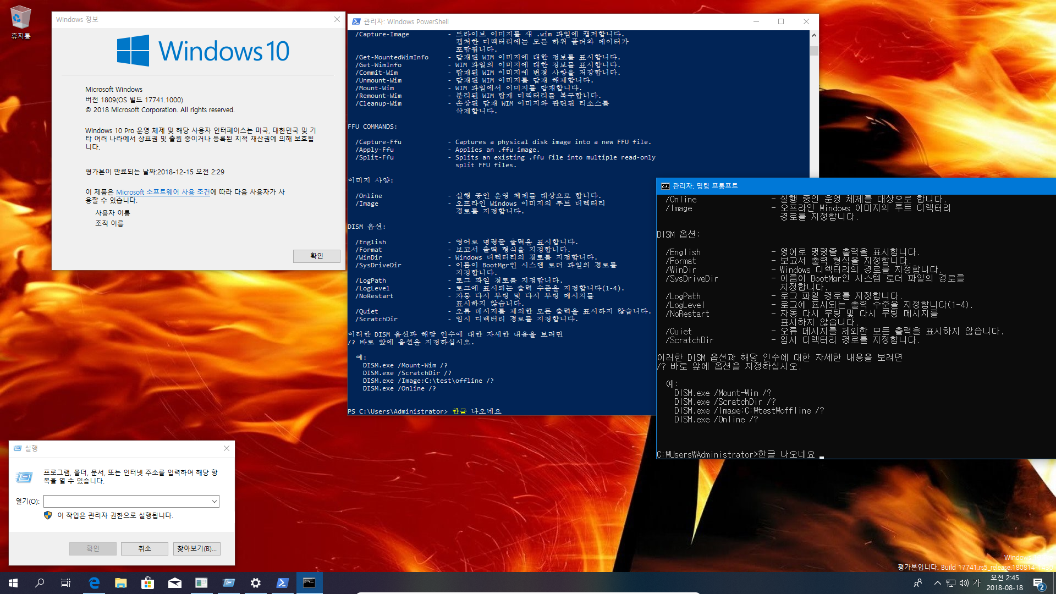
Task: Click the Command Prompt title bar
Action: (856, 186)
